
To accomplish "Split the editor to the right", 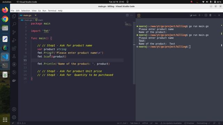I will (x=127, y=15).
